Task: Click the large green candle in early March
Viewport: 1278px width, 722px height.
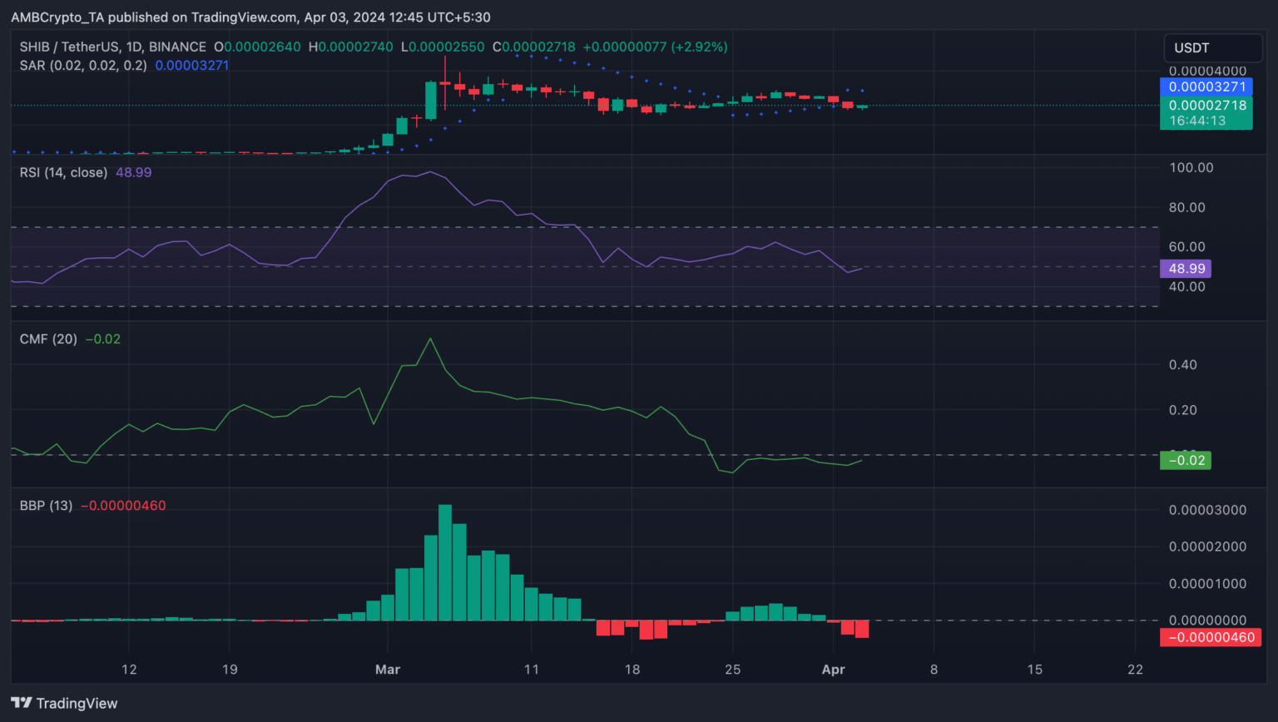Action: tap(430, 101)
